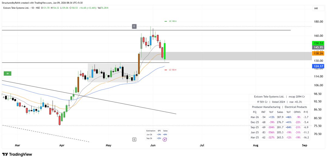Click the 75.50 price axis label
327x160 pixels.
317,126
